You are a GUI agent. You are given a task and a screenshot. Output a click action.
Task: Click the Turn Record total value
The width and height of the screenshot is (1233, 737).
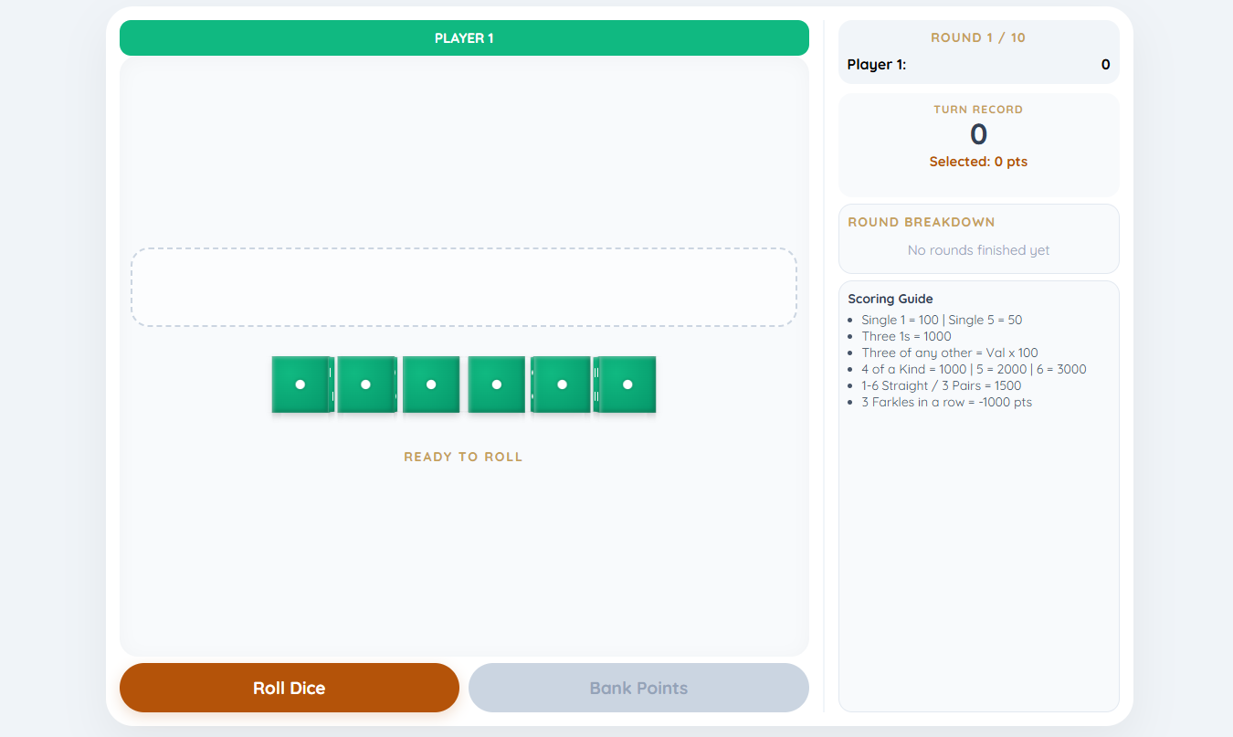[978, 134]
